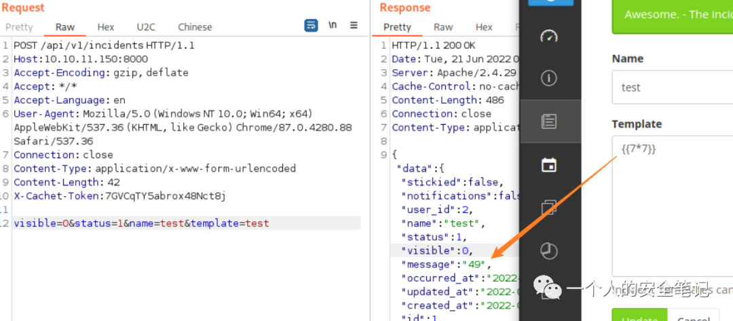Click the "name":"test" JSON line
The width and height of the screenshot is (733, 321).
[x=444, y=223]
